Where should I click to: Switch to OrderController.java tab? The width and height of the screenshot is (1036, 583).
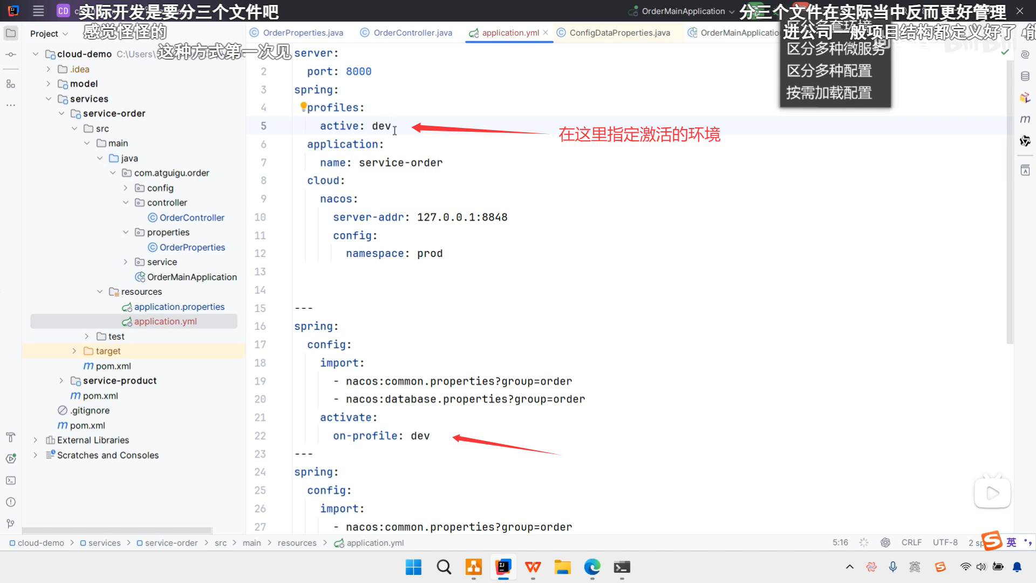[412, 33]
